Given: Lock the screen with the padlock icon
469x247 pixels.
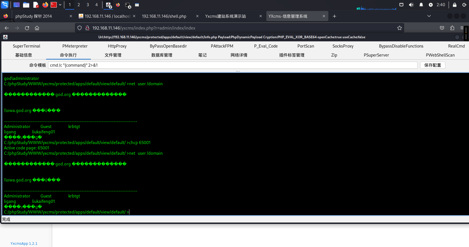Looking at the screenshot, I should [x=455, y=5].
